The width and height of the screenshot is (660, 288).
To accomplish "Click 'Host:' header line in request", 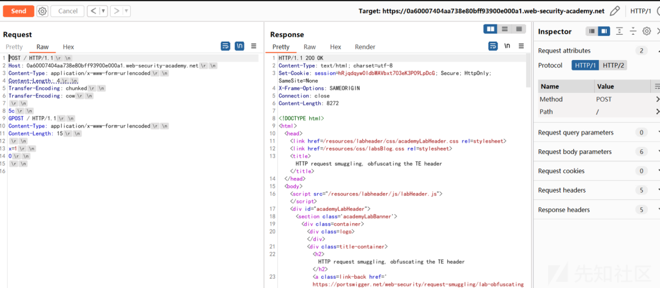I will [x=113, y=65].
